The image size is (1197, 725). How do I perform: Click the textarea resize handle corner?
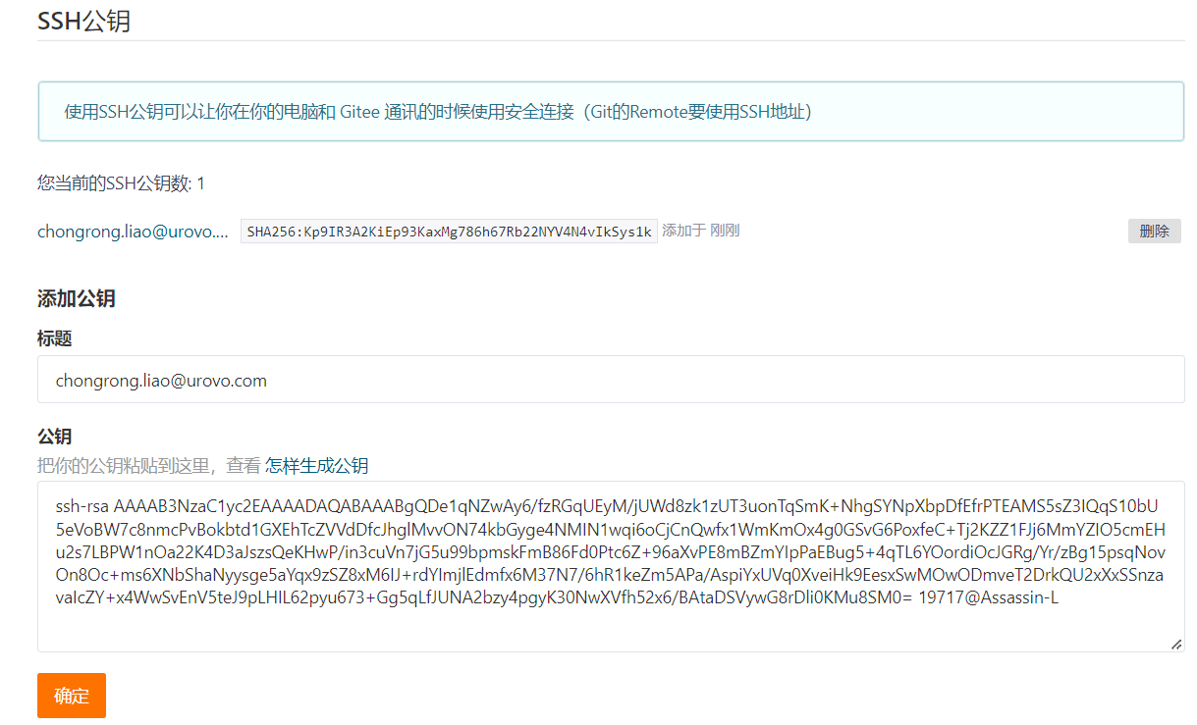point(1175,644)
